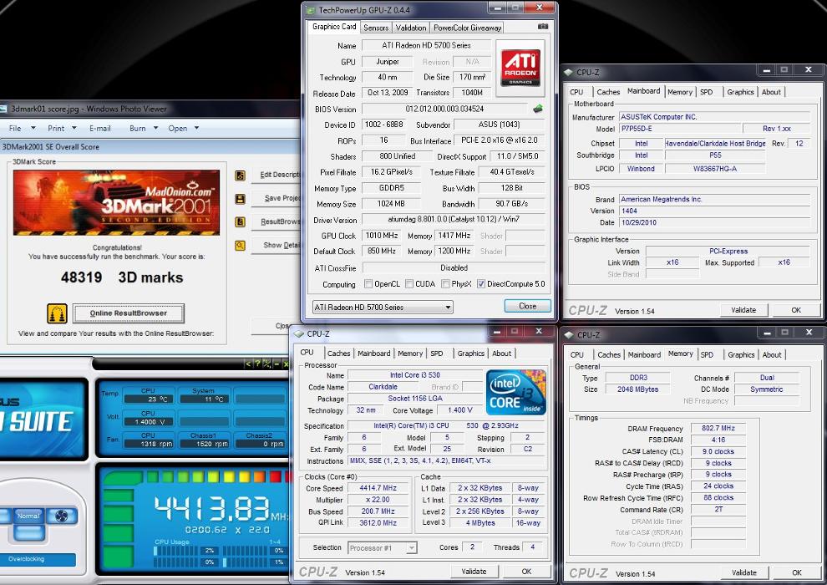Click the green BIOS save chip icon
The width and height of the screenshot is (827, 585).
click(537, 109)
